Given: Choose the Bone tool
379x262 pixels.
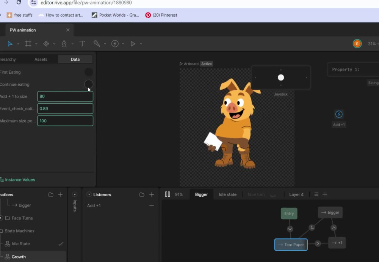Looking at the screenshot, I should click(x=97, y=44).
